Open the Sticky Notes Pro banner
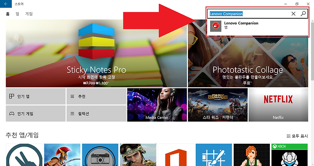Screen dimensions: 314x166 (x=96, y=53)
